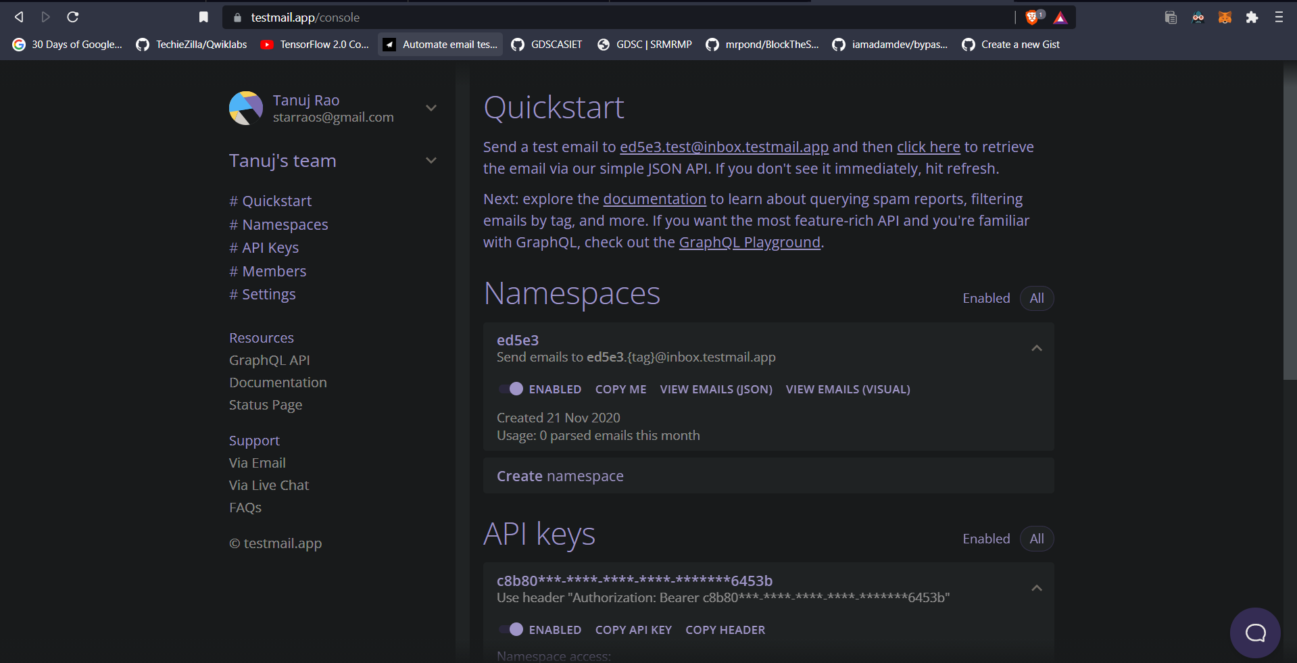Toggle the ed5e3 namespace Enabled switch
The image size is (1297, 663).
(511, 389)
